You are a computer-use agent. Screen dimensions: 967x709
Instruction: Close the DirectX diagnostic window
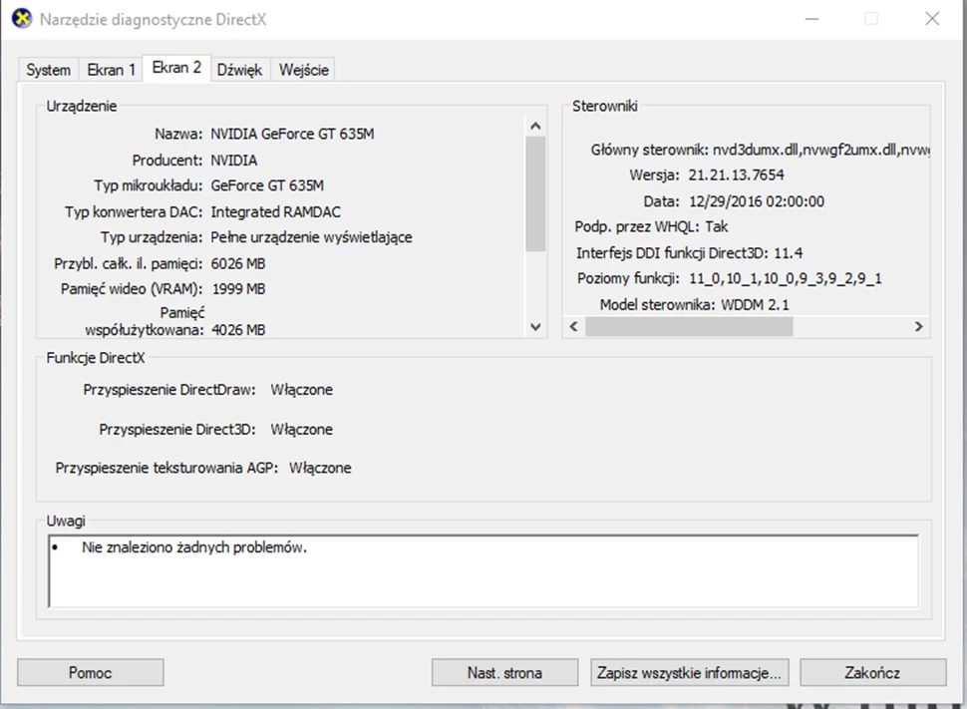click(x=932, y=19)
